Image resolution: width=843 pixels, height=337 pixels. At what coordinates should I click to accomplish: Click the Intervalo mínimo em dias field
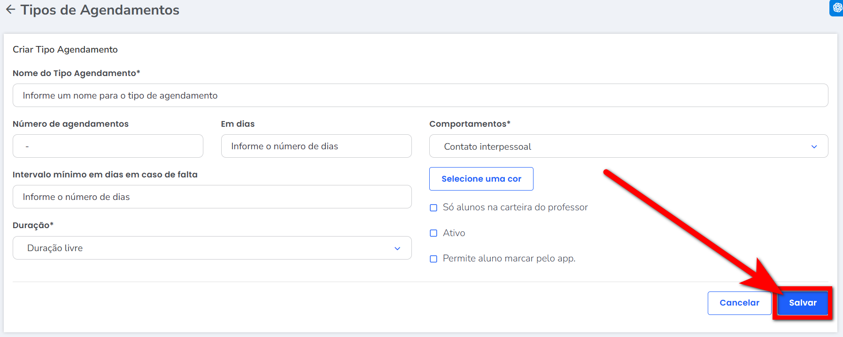pyautogui.click(x=212, y=197)
